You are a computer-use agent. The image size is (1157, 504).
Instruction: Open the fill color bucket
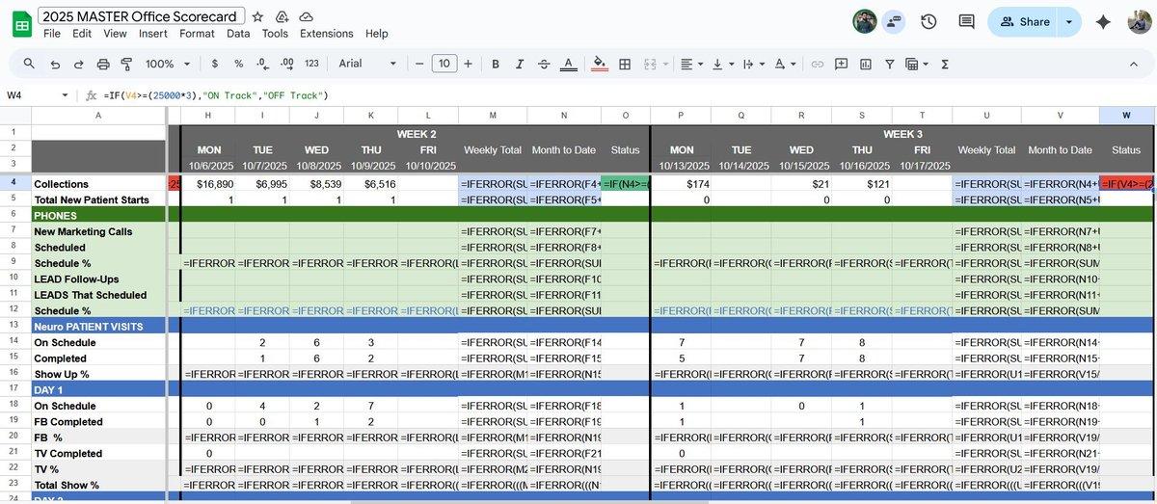click(600, 64)
